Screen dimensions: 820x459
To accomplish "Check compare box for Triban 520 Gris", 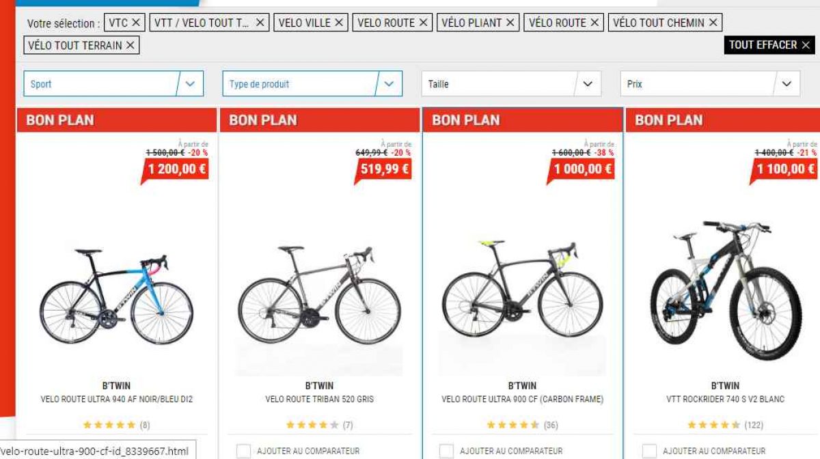I will click(x=243, y=451).
